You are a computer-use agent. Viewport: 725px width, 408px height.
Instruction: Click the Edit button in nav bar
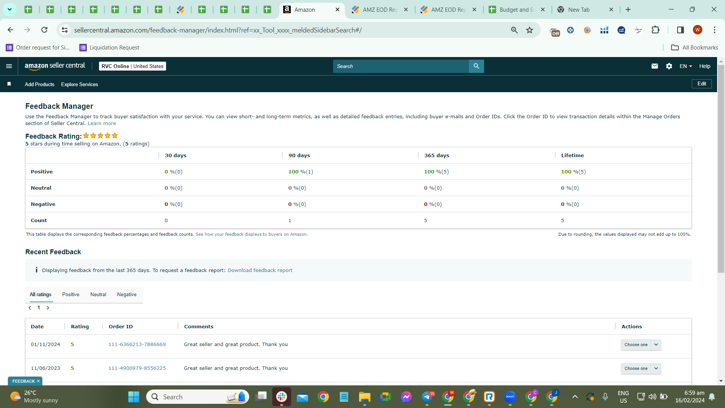pyautogui.click(x=702, y=83)
